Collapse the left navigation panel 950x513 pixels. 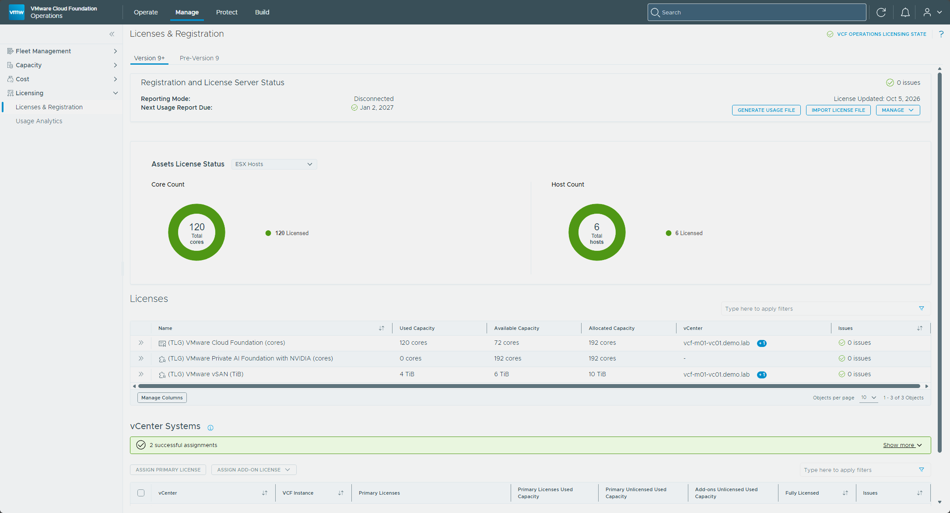(x=112, y=34)
